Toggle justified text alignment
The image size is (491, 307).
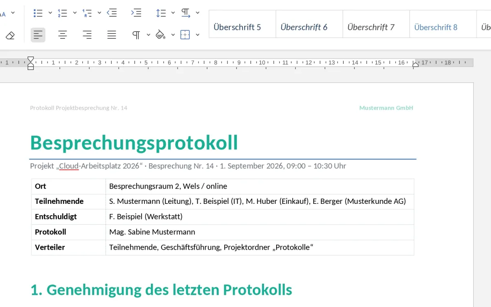pyautogui.click(x=112, y=35)
